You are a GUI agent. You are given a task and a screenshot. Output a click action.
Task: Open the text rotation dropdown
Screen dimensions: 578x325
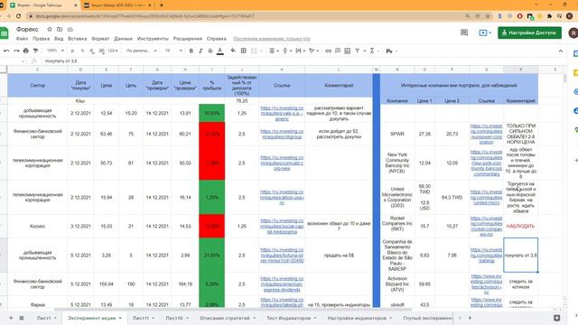pyautogui.click(x=313, y=51)
